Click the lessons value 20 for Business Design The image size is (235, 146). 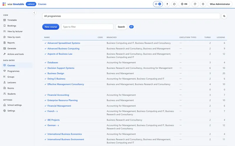click(224, 73)
